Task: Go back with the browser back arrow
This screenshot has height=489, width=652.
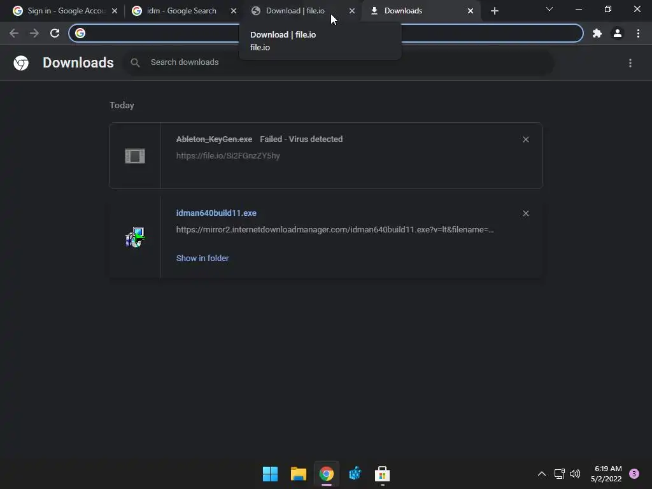Action: point(14,33)
